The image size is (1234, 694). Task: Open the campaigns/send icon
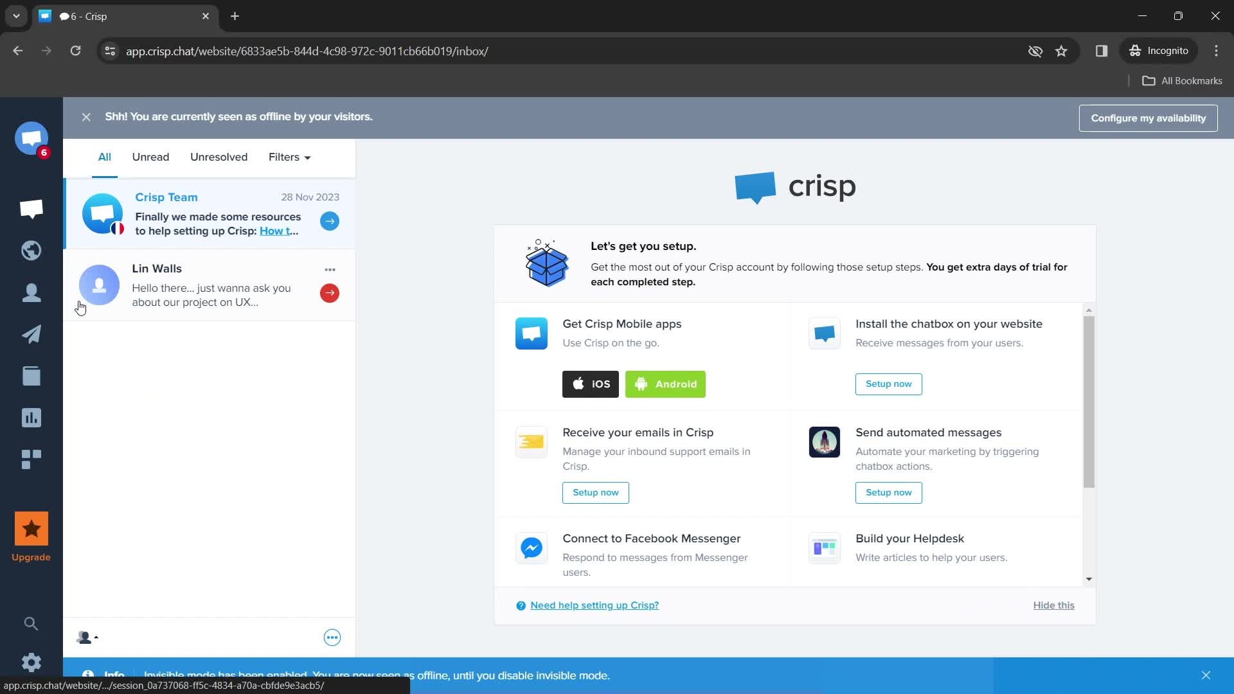[x=31, y=334]
